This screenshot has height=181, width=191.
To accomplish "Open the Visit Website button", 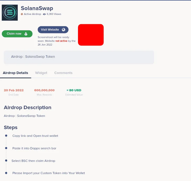I will click(x=53, y=30).
